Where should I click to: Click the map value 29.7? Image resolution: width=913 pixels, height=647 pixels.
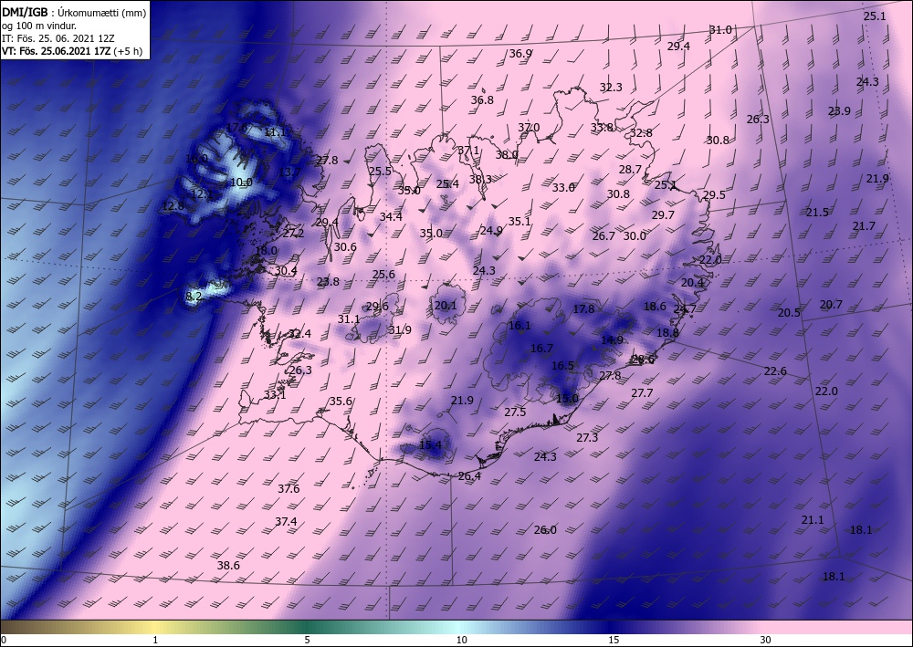663,215
